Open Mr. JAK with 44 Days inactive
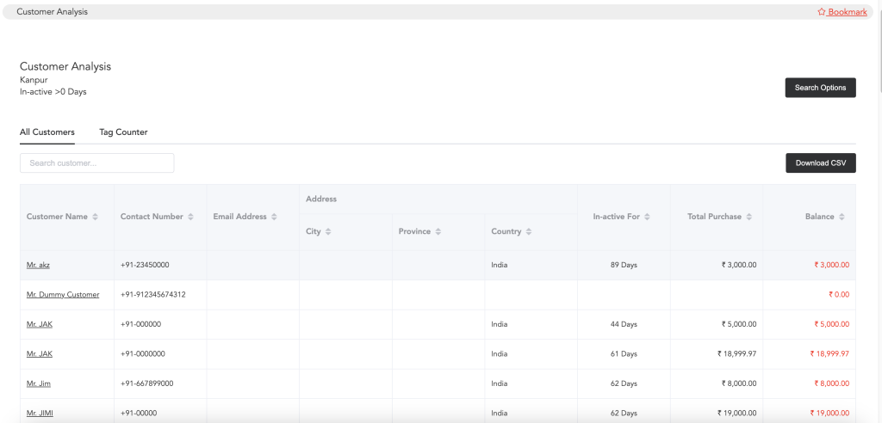882x423 pixels. 40,325
